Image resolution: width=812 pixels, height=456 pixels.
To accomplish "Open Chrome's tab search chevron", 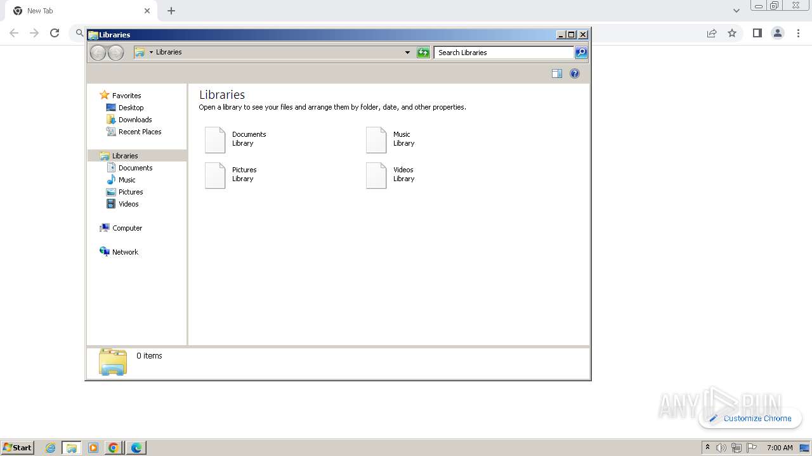I will tap(737, 11).
